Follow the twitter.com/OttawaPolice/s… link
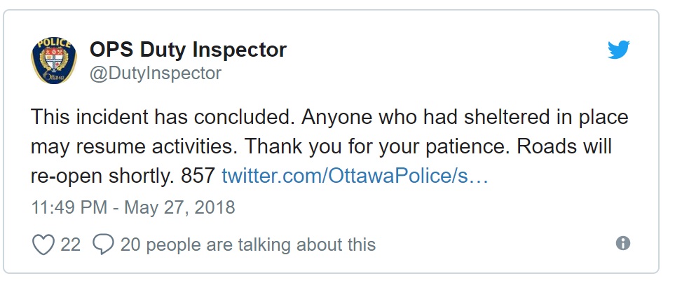The width and height of the screenshot is (675, 283). pos(355,176)
